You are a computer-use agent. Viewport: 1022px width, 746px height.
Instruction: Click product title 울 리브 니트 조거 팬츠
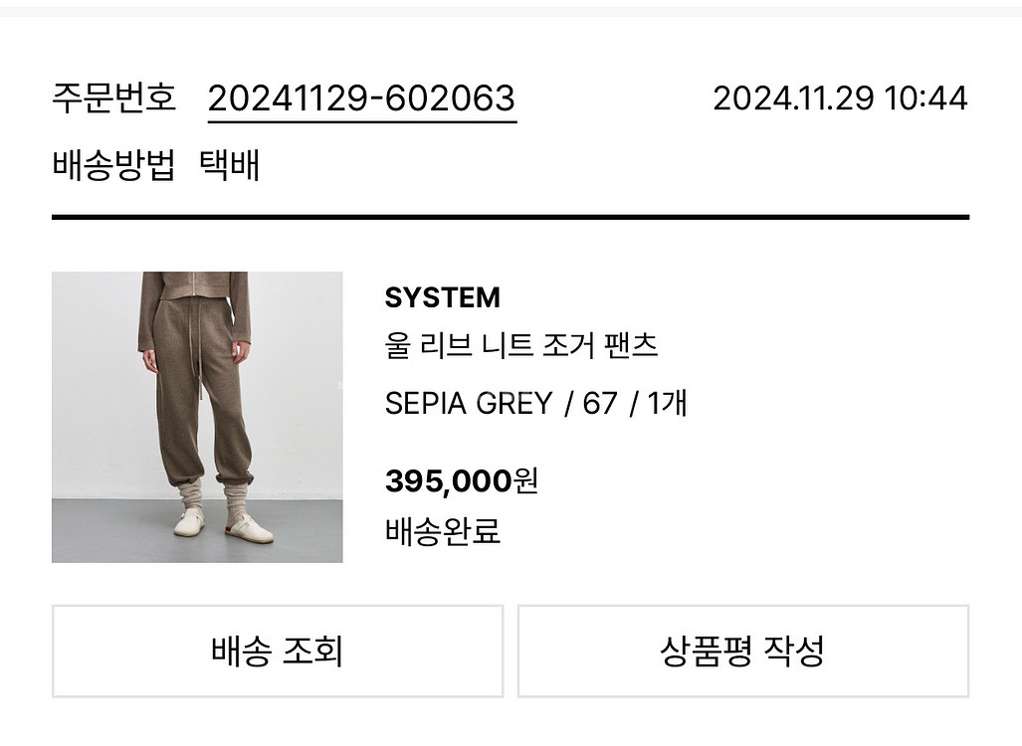pos(521,346)
